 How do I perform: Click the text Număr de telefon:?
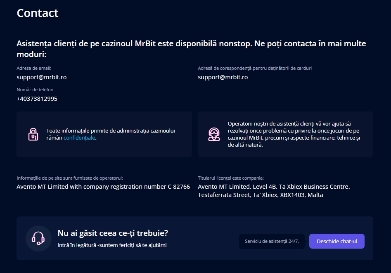[x=36, y=90]
